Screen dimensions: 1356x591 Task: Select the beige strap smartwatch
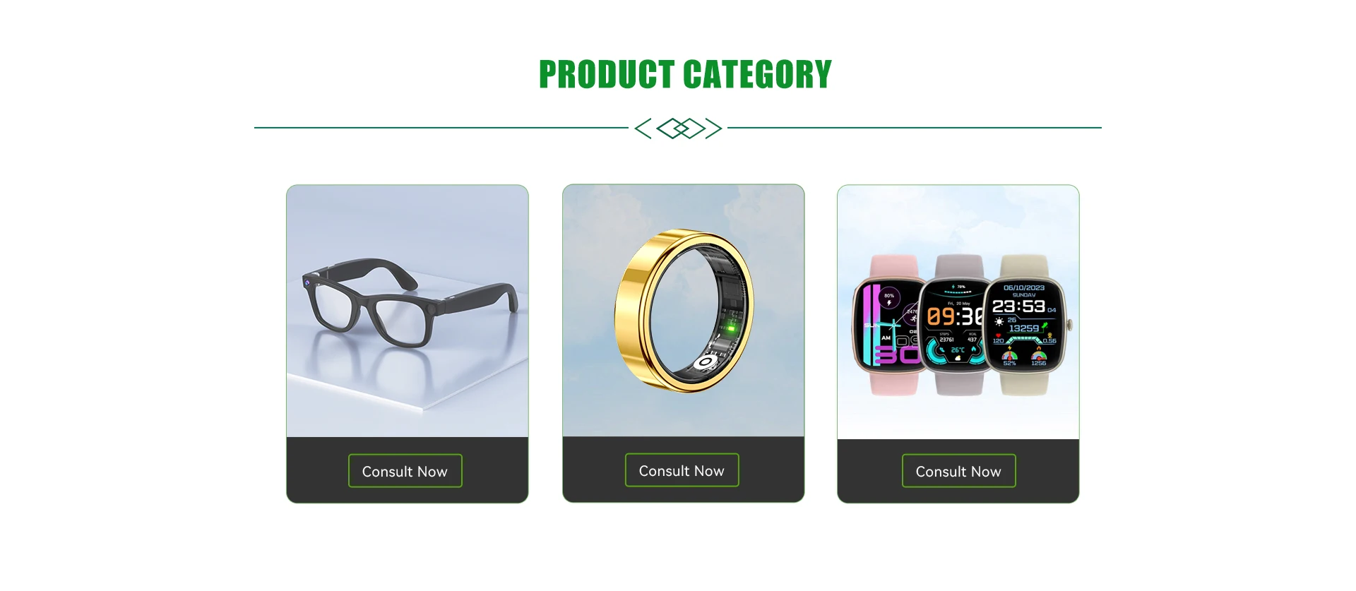pos(1025,325)
